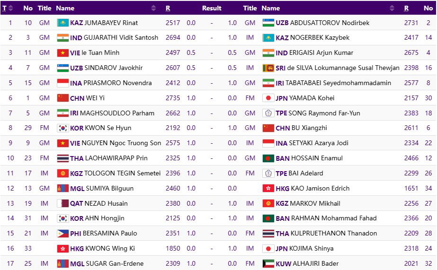The height and width of the screenshot is (270, 437).
Task: Toggle sorting on the T column arrows
Action: (11, 8)
